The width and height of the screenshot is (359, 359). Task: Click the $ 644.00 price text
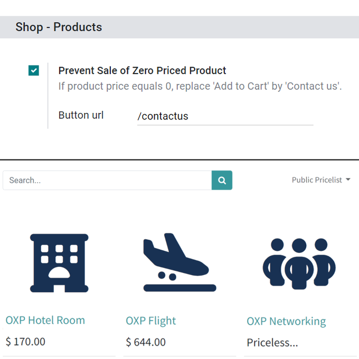click(x=146, y=342)
